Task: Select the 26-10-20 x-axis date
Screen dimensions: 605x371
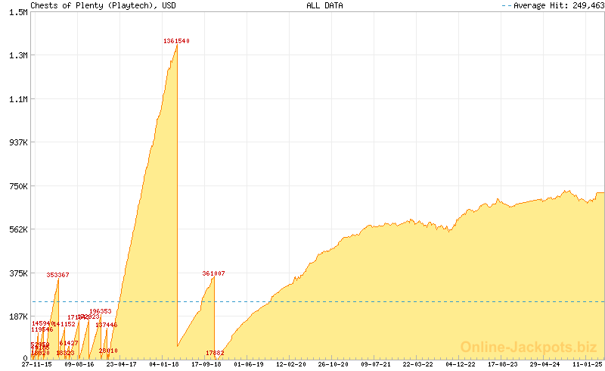Action: (333, 364)
